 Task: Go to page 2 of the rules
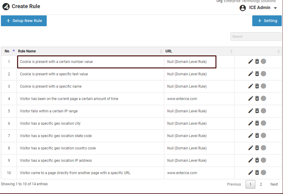pyautogui.click(x=261, y=184)
